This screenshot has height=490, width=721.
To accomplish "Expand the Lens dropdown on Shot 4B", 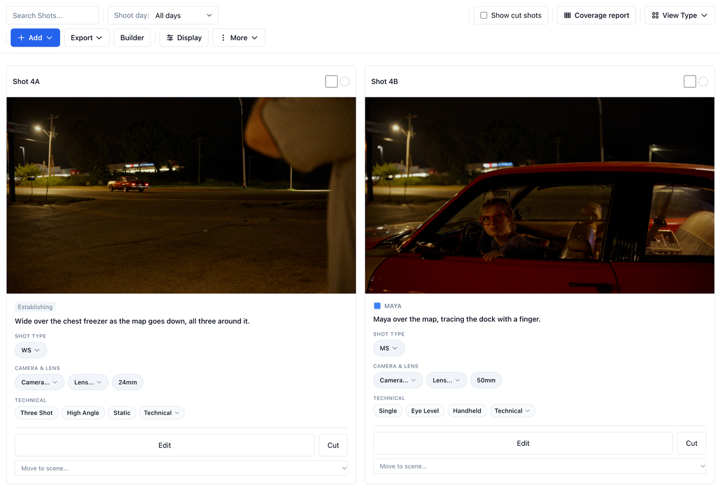I will pos(446,380).
